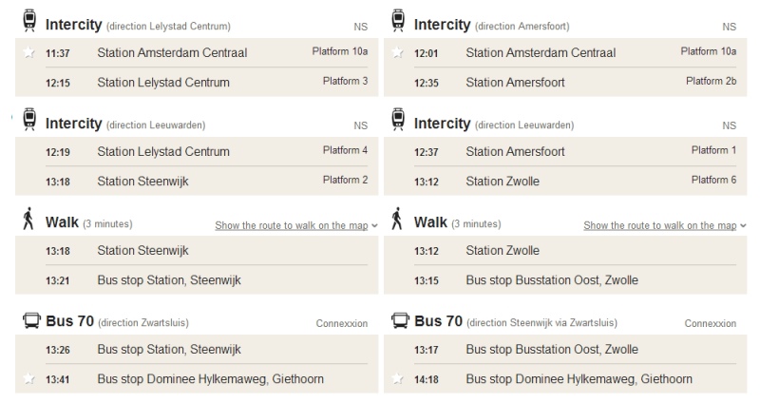
Task: Click walking person icon above Station Steenwijk
Action: coord(28,219)
